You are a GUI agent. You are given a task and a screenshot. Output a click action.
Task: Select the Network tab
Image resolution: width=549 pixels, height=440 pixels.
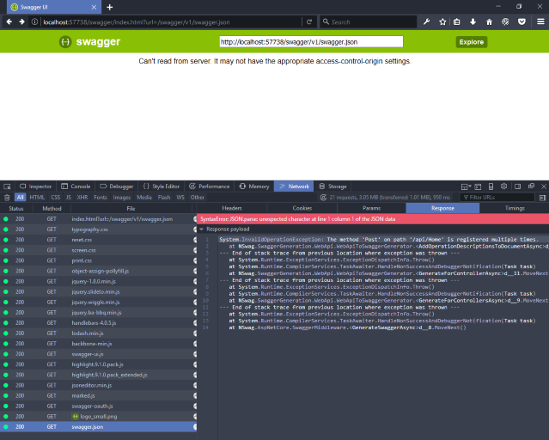[x=294, y=186]
